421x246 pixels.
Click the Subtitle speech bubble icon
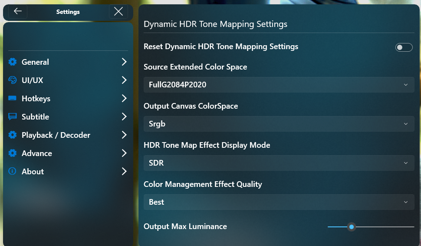pyautogui.click(x=12, y=116)
